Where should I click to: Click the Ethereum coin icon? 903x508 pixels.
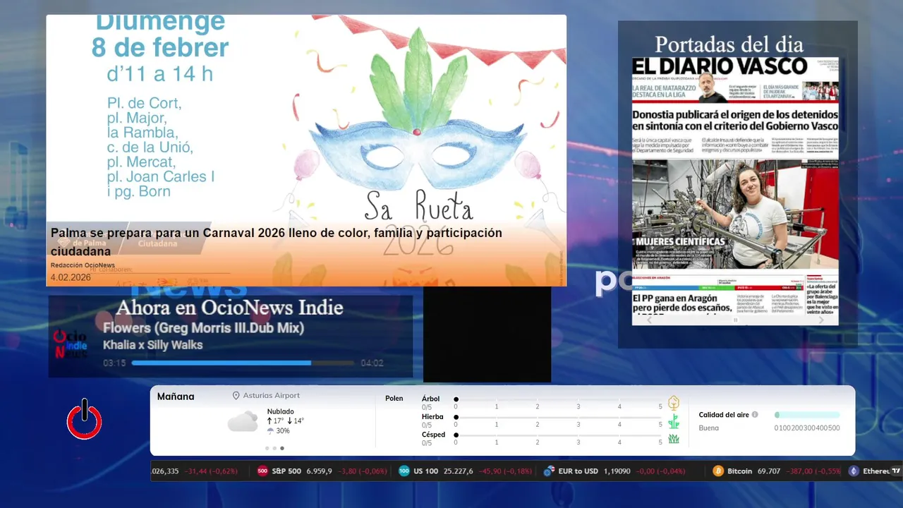click(x=854, y=471)
